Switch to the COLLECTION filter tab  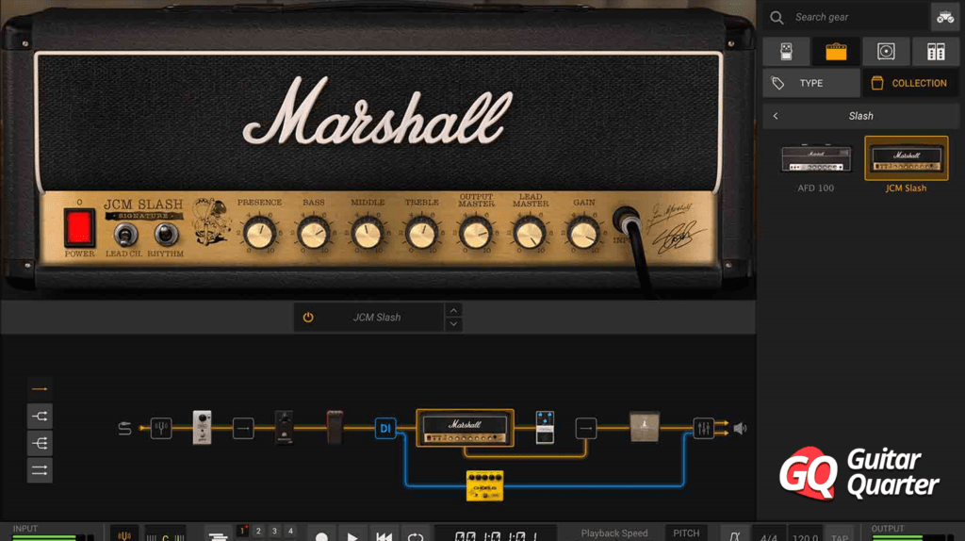tap(909, 83)
